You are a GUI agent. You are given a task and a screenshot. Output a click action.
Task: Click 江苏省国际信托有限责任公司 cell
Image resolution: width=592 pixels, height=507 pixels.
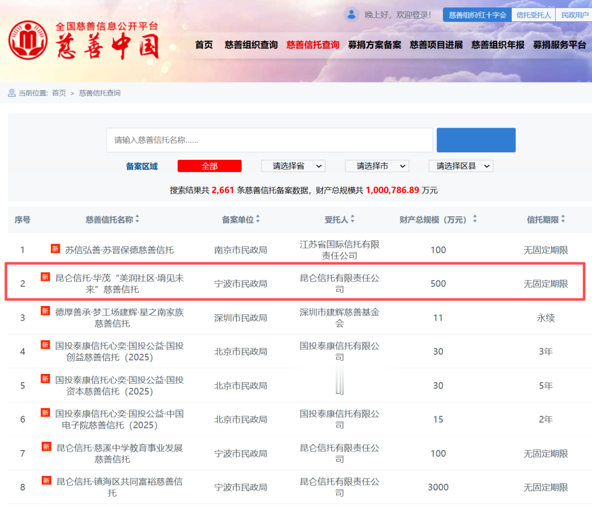point(339,250)
